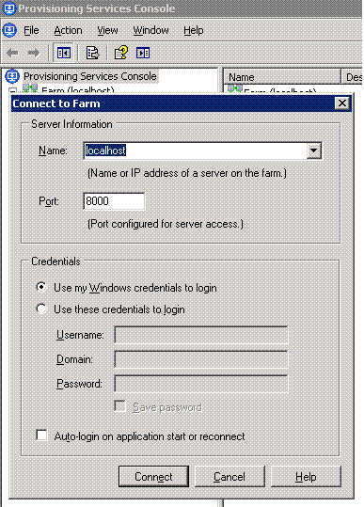Click the Username input field
The width and height of the screenshot is (364, 507).
tap(201, 335)
